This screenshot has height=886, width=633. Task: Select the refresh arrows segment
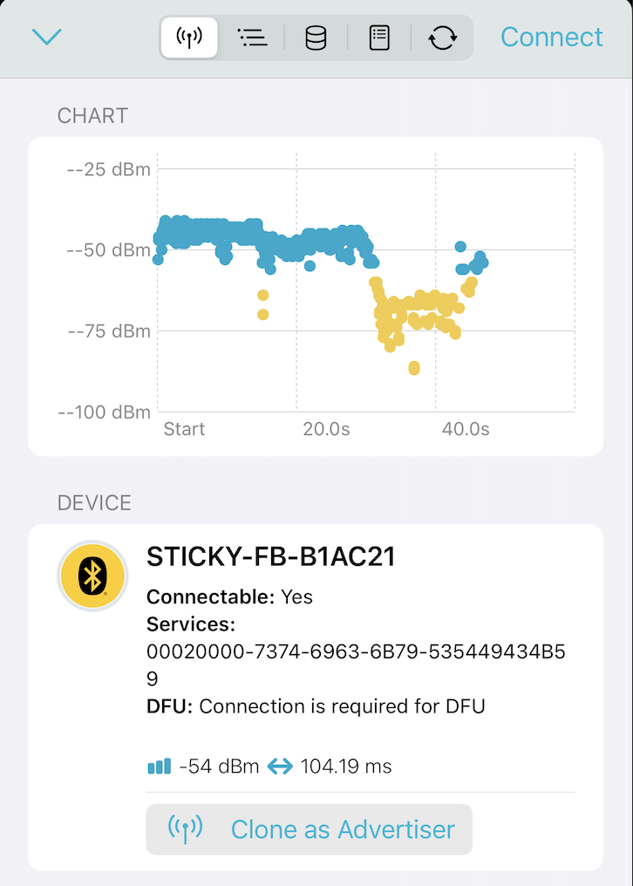pos(443,37)
